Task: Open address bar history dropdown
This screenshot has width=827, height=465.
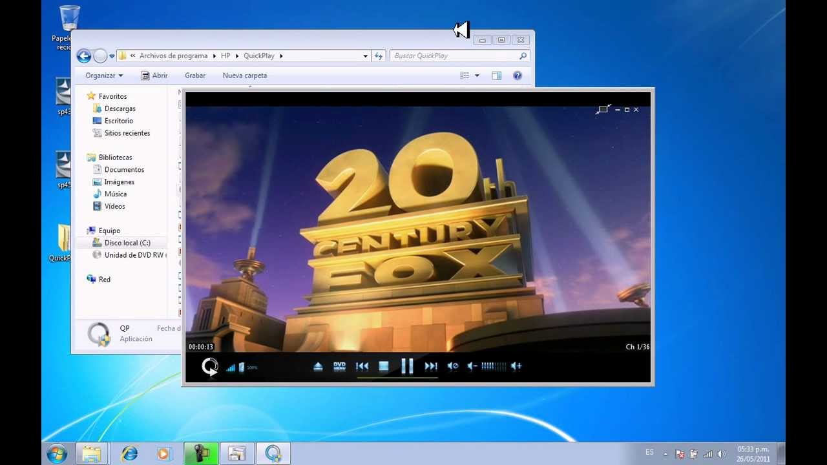Action: [366, 56]
